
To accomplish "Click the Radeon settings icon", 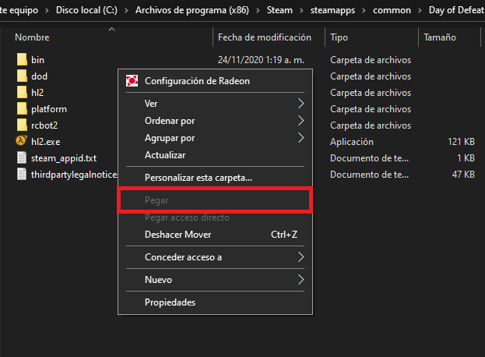I will click(132, 80).
